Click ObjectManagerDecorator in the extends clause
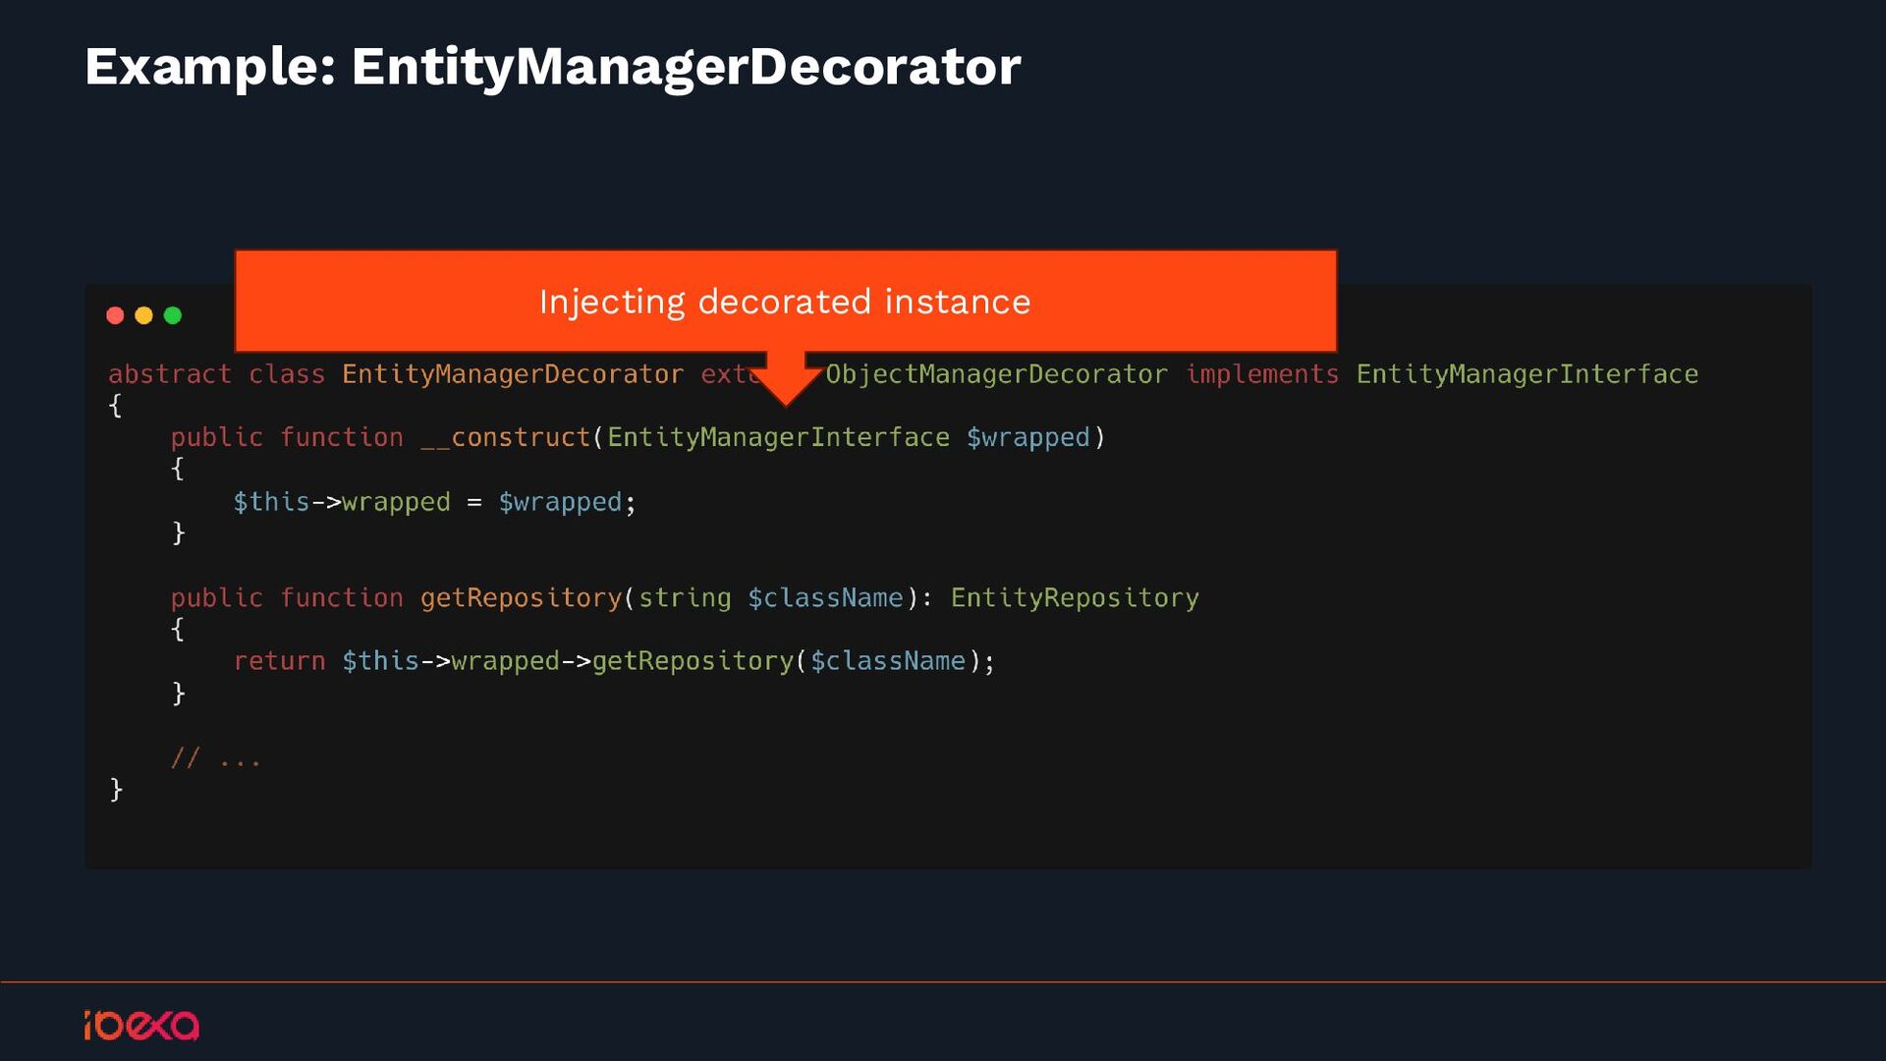The image size is (1886, 1061). click(x=996, y=374)
